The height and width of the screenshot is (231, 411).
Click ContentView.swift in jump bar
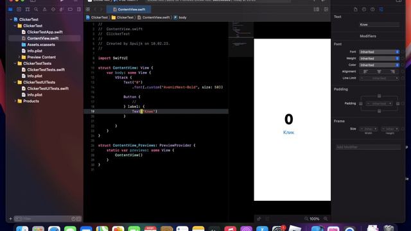pyautogui.click(x=153, y=17)
